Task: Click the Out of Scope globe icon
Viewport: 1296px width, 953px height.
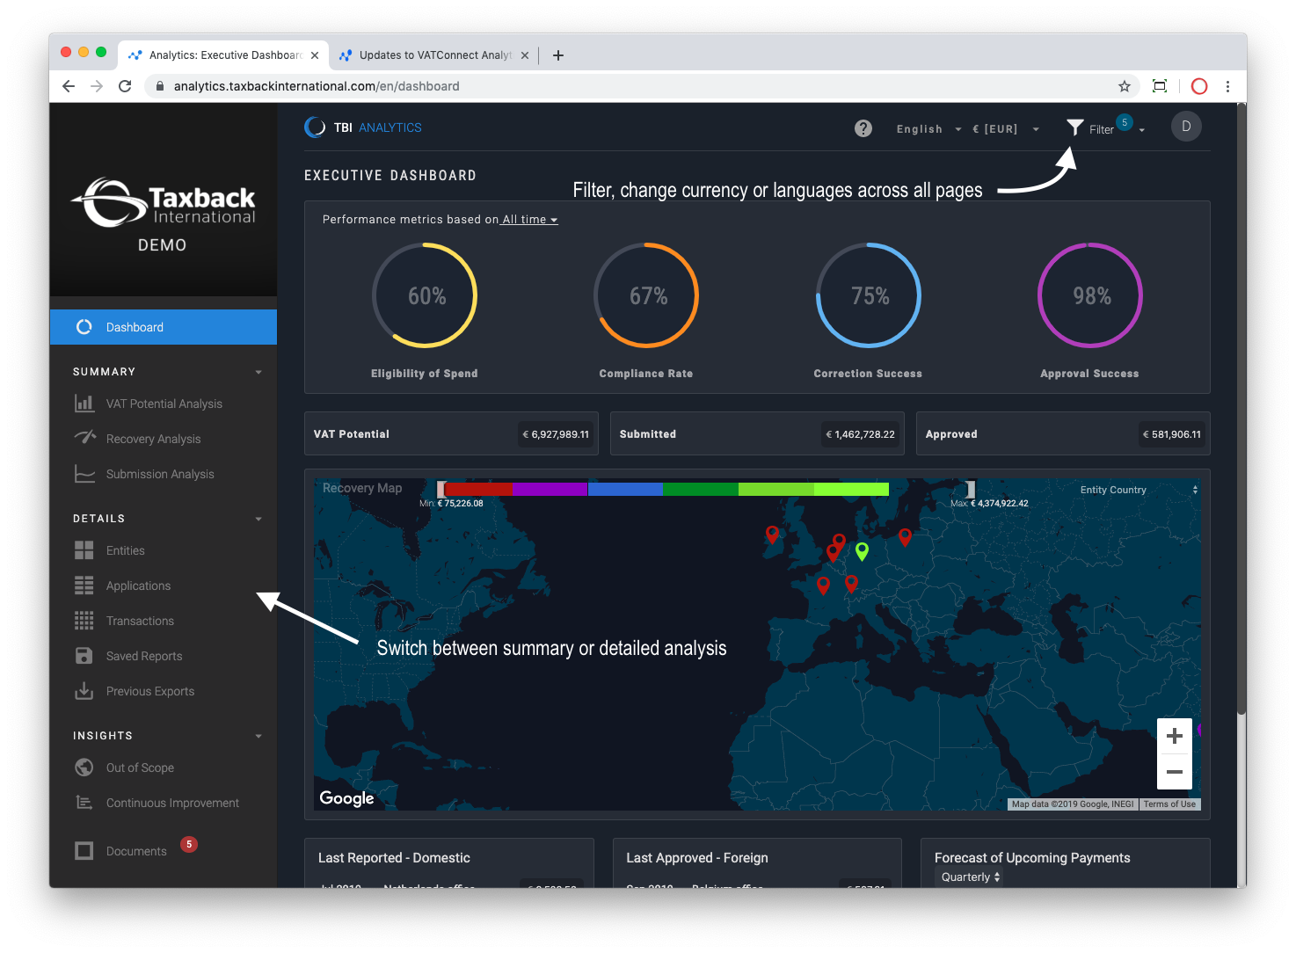Action: (84, 767)
